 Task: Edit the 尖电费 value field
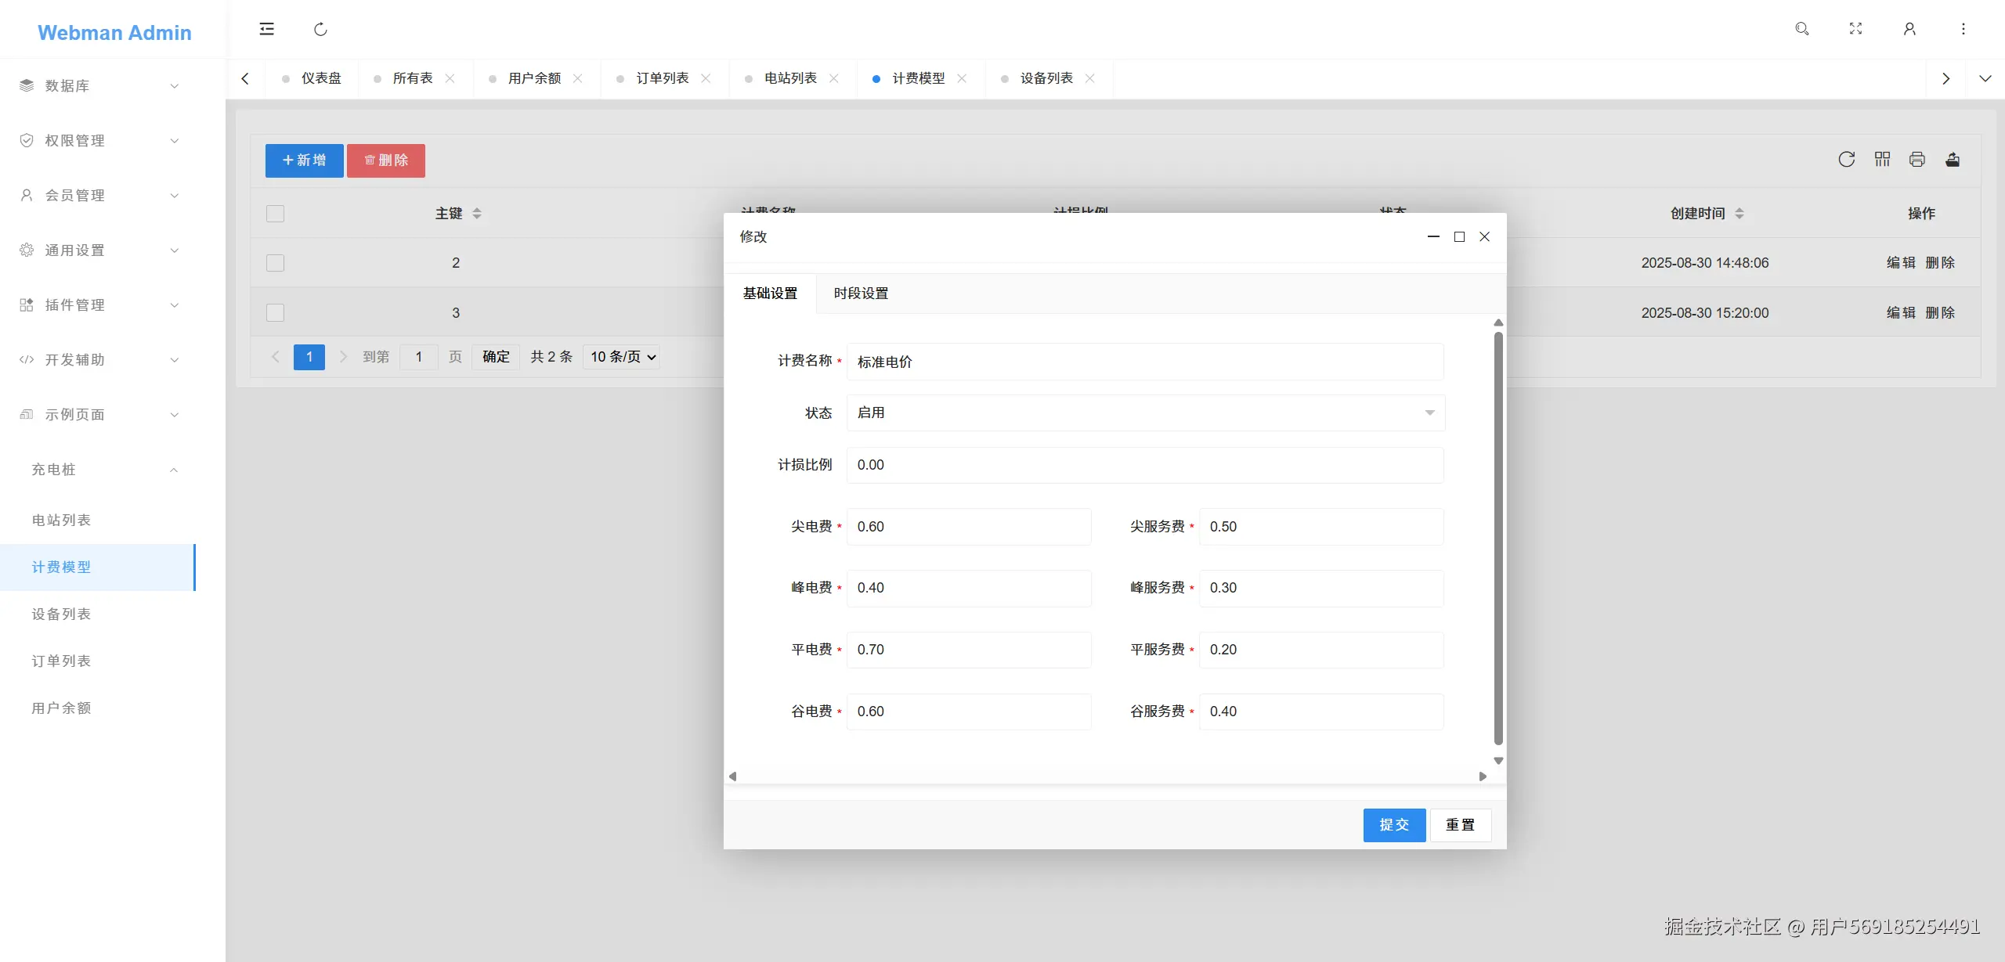tap(968, 526)
